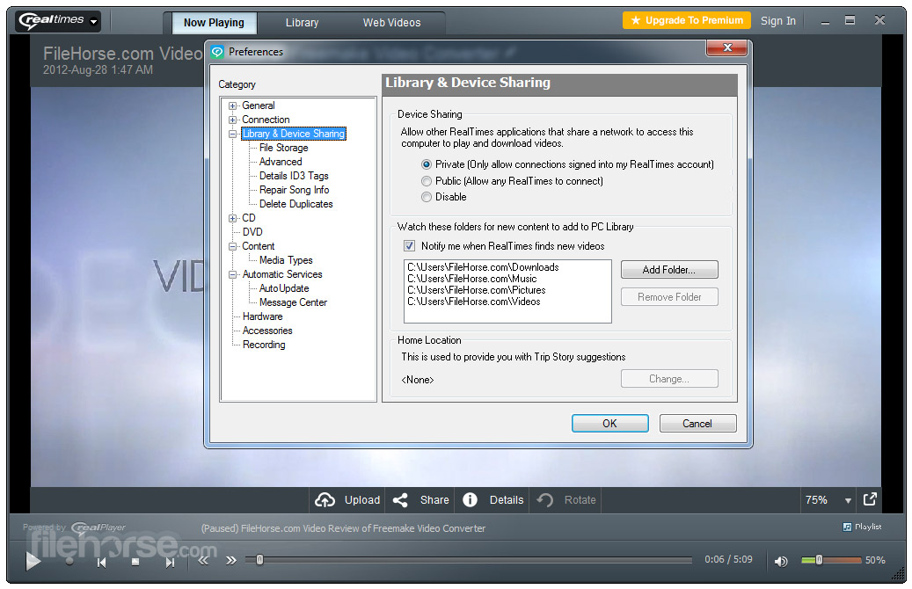Click the Change home location button

point(669,379)
